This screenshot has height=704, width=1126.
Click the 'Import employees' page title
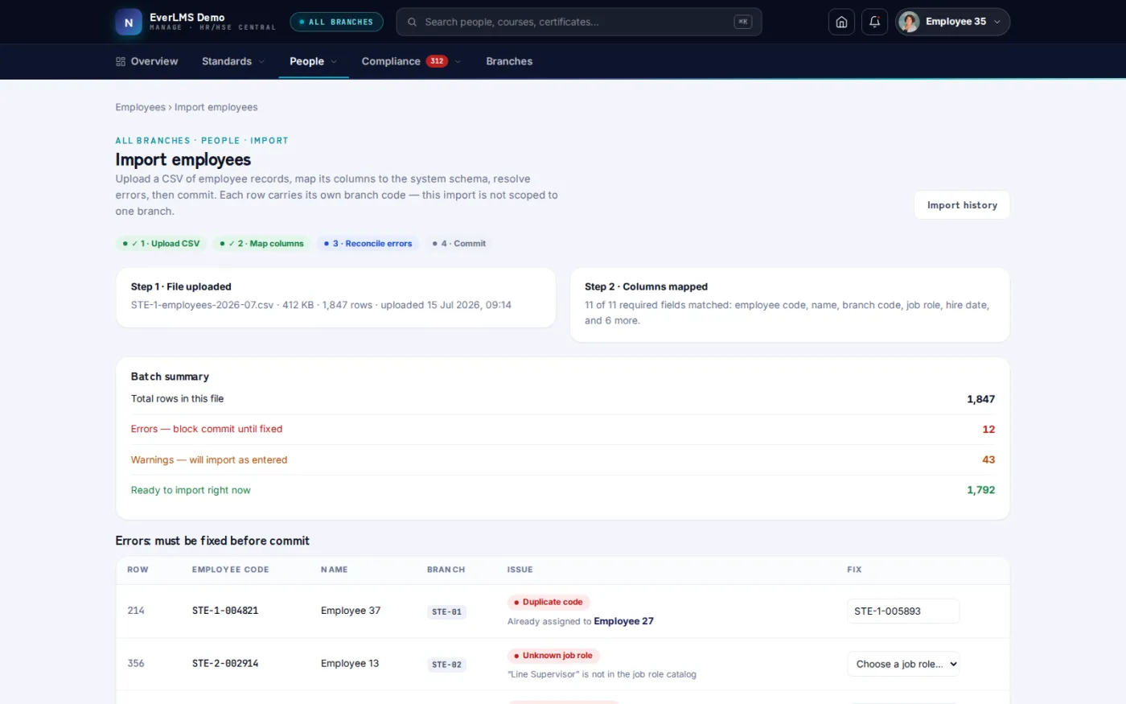click(183, 160)
